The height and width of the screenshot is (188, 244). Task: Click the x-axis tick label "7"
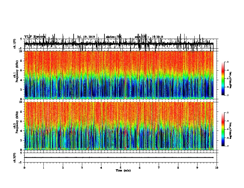point(159,168)
